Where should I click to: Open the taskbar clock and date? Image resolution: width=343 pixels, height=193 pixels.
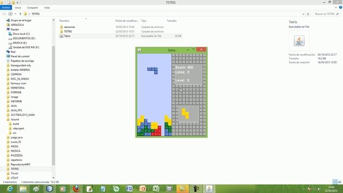coord(331,189)
